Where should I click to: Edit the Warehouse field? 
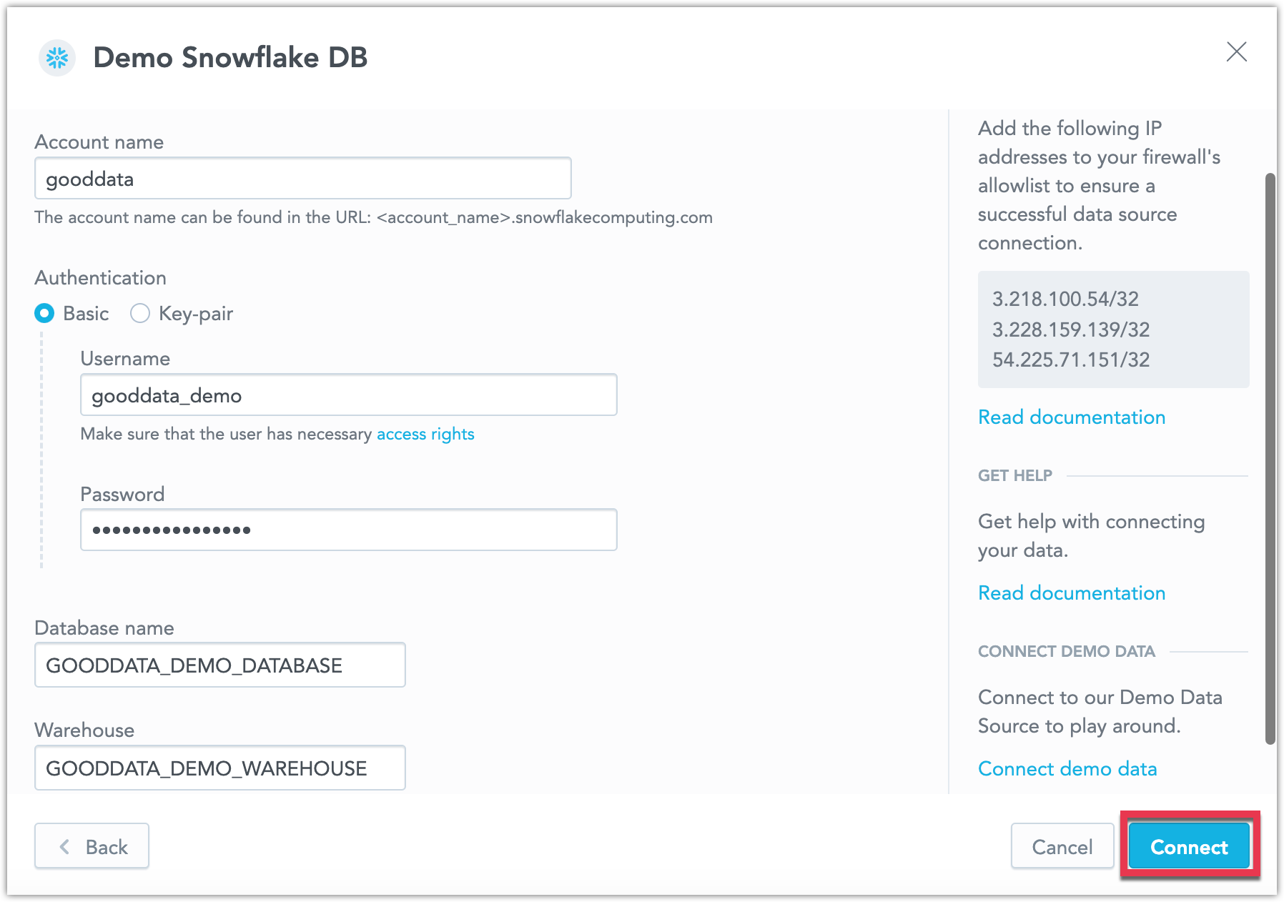(x=220, y=768)
